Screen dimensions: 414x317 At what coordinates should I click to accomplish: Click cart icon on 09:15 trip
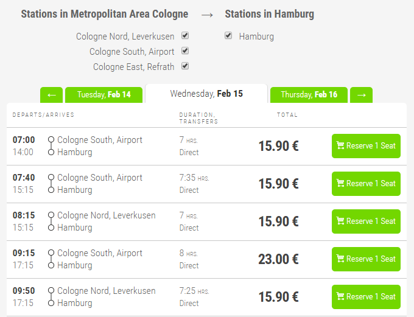click(x=340, y=259)
